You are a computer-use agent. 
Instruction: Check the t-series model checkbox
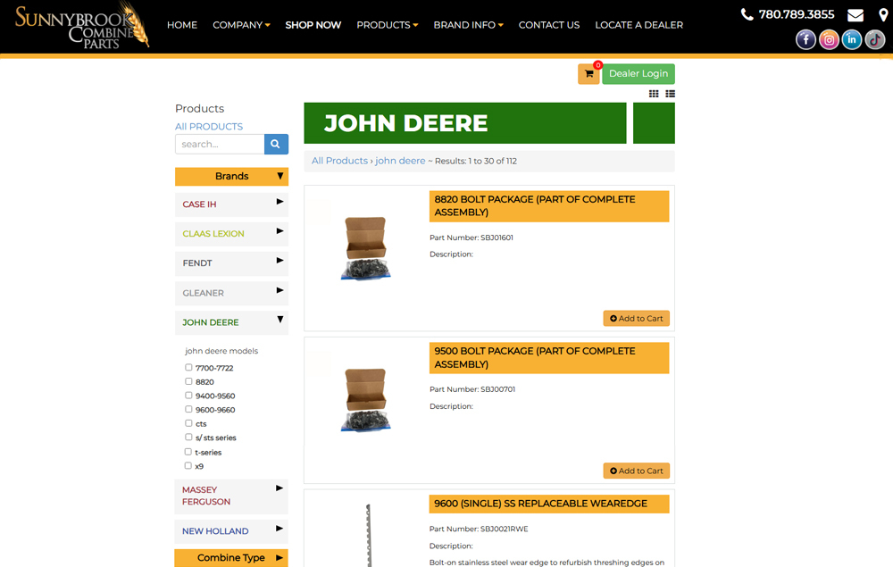tap(188, 452)
